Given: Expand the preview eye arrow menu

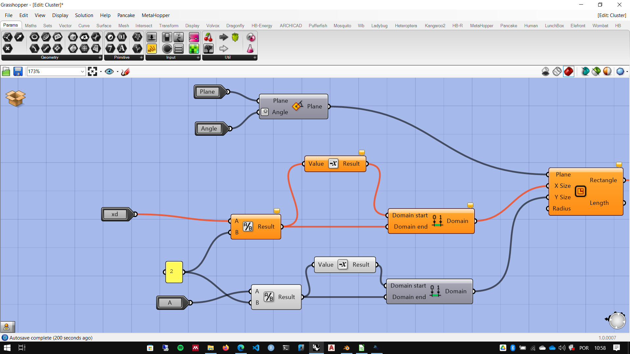Looking at the screenshot, I should (x=117, y=71).
